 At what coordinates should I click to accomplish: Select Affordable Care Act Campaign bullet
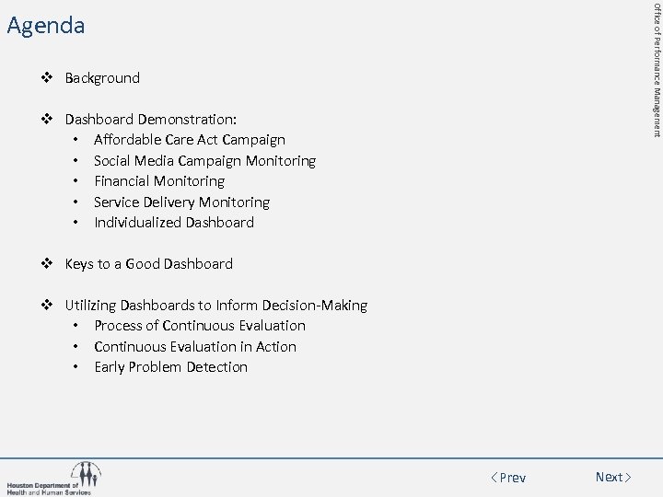pos(189,140)
